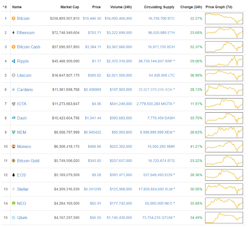Sort by the Circulating Supply column header
The width and height of the screenshot is (248, 227).
(x=159, y=7)
